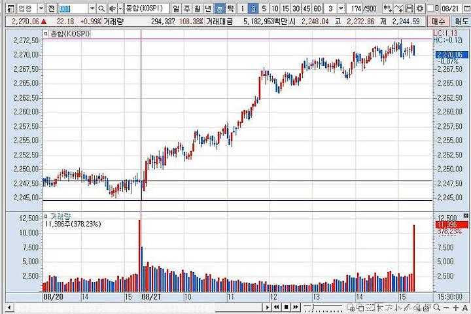
Task: Open chart settings via the gear icon
Action: pos(419,9)
